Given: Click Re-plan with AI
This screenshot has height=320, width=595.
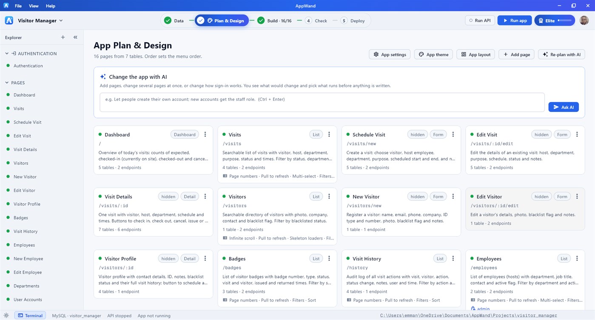Looking at the screenshot, I should point(561,54).
